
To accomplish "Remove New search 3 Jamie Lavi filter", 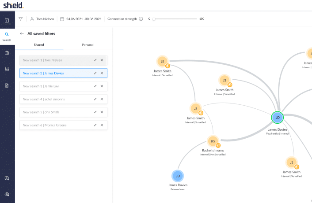I will 102,86.
